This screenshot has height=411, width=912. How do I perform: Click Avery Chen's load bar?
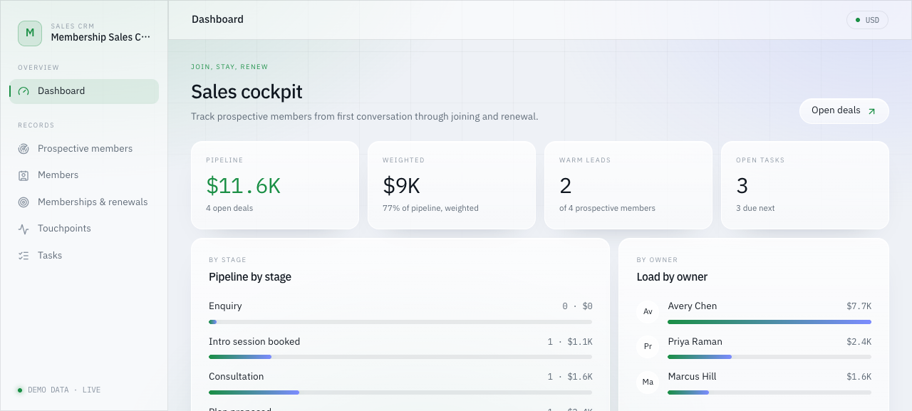(769, 322)
